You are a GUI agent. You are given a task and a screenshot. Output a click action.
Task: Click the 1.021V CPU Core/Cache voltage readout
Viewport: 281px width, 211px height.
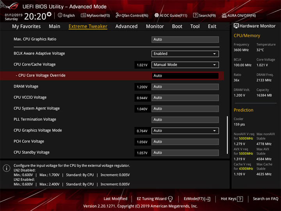pos(142,65)
